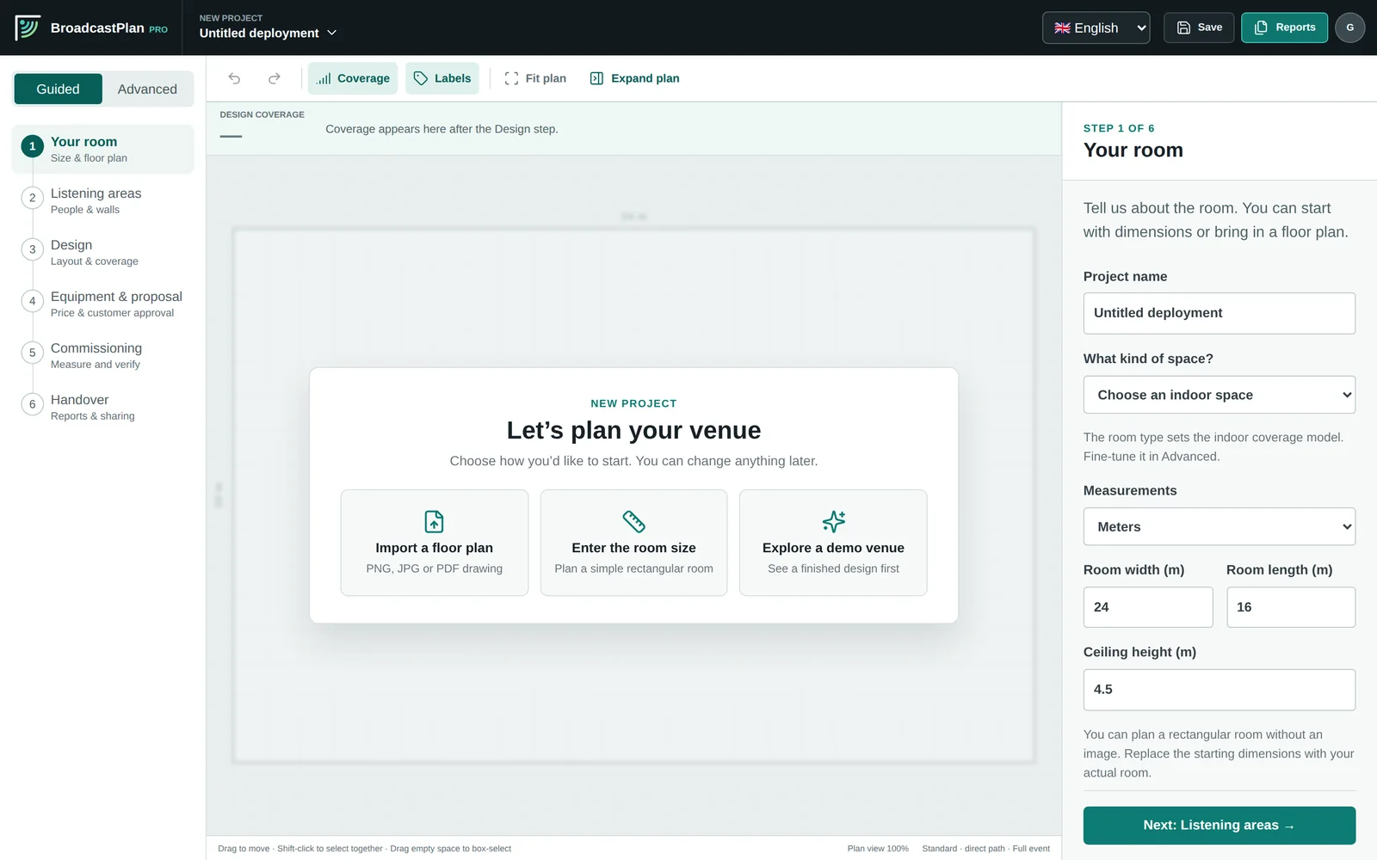The width and height of the screenshot is (1377, 860).
Task: Switch to the Advanced tab
Action: (x=147, y=89)
